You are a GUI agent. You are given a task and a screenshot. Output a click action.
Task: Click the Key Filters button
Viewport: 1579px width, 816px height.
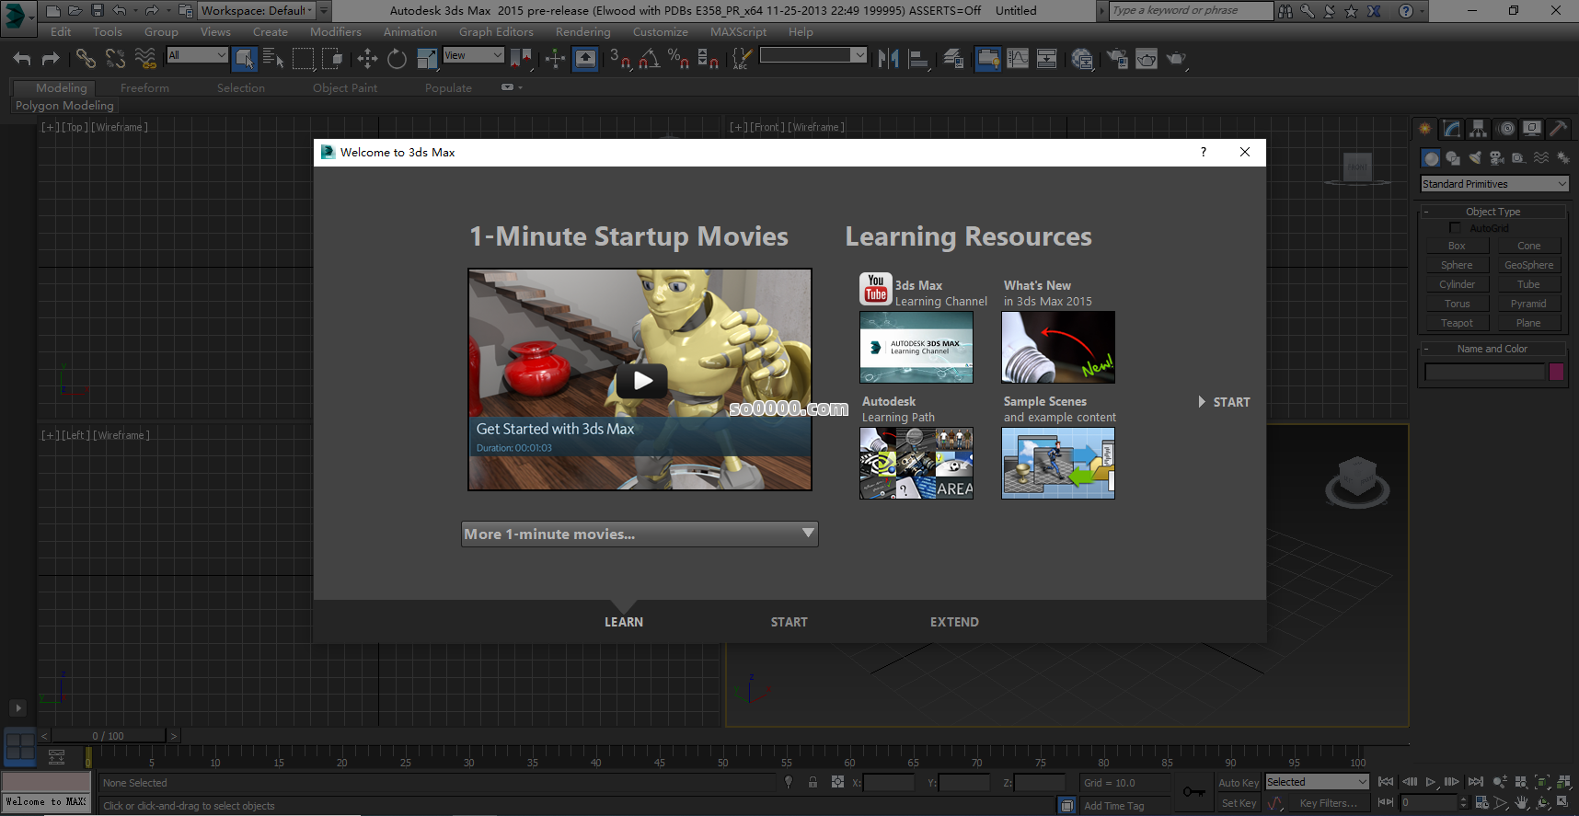click(x=1328, y=803)
